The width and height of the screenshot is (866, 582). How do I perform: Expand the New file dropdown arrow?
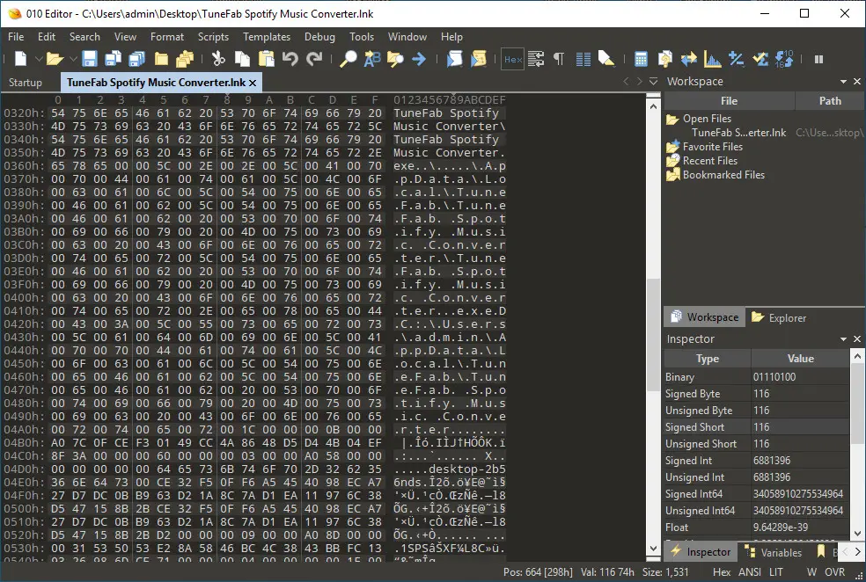coord(39,59)
